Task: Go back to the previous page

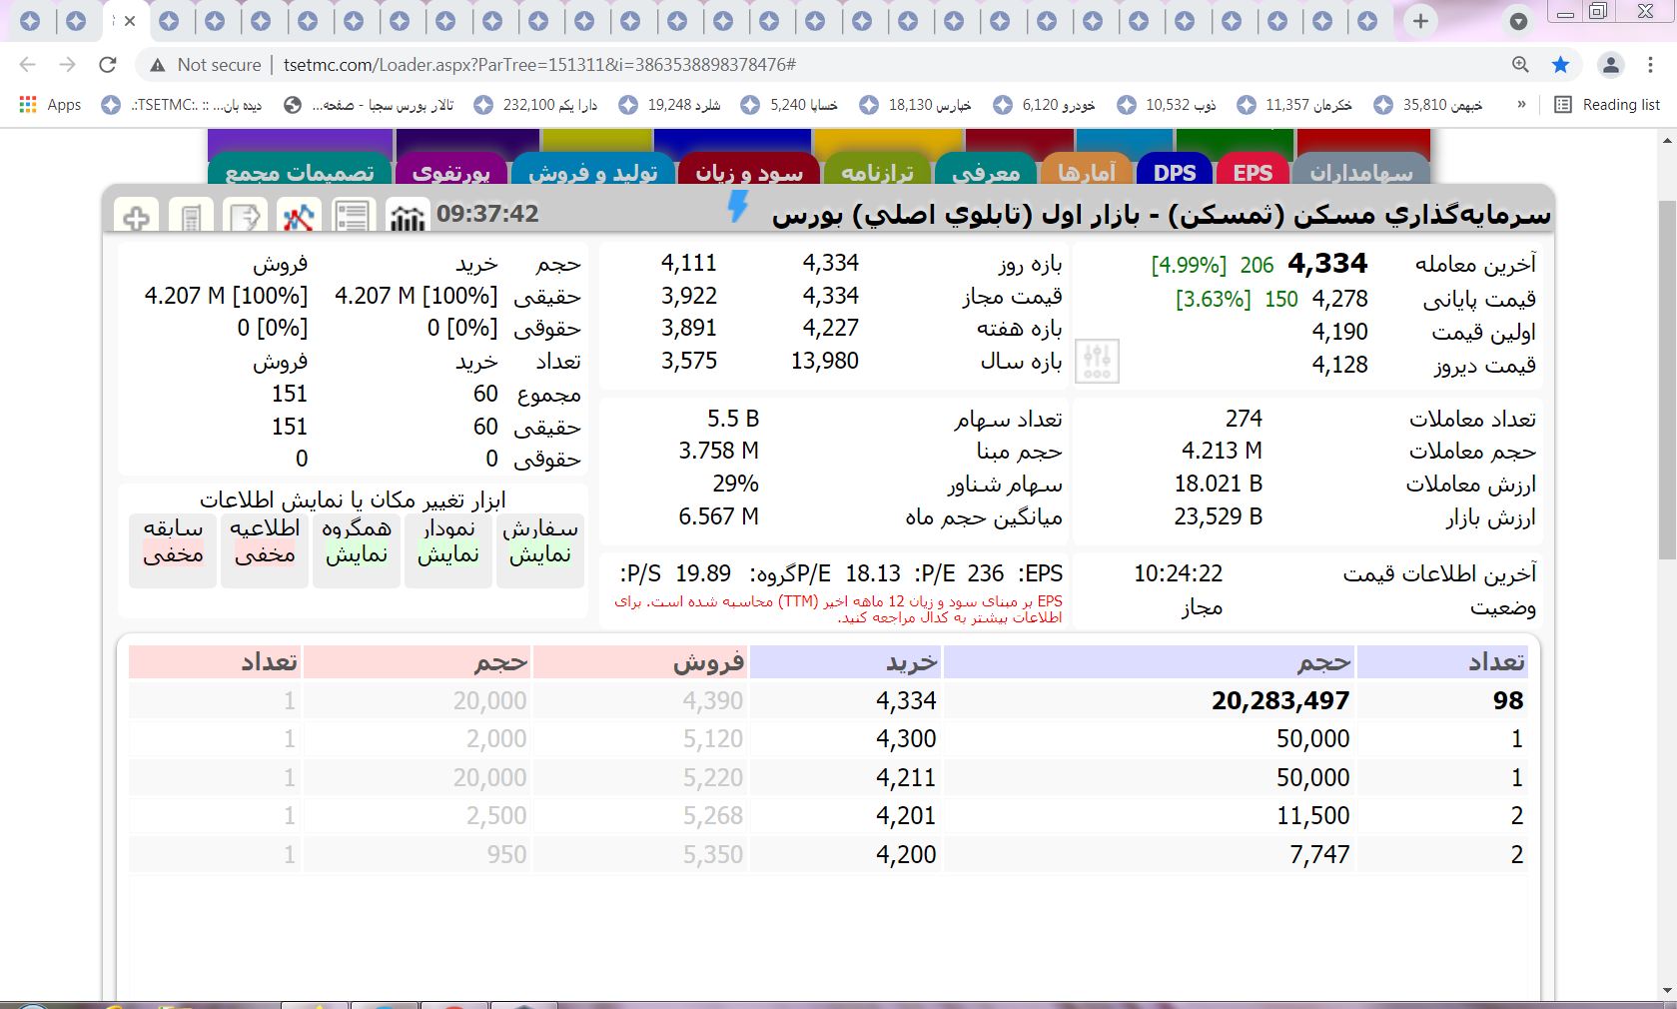Action: pyautogui.click(x=27, y=65)
